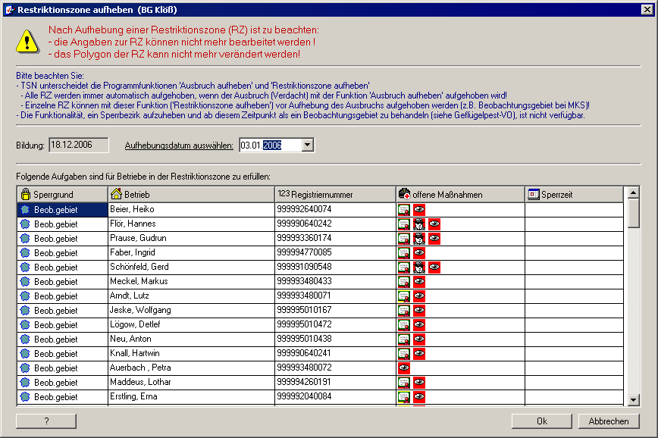
Task: Sort by the Sperrgrund column header
Action: click(x=62, y=194)
